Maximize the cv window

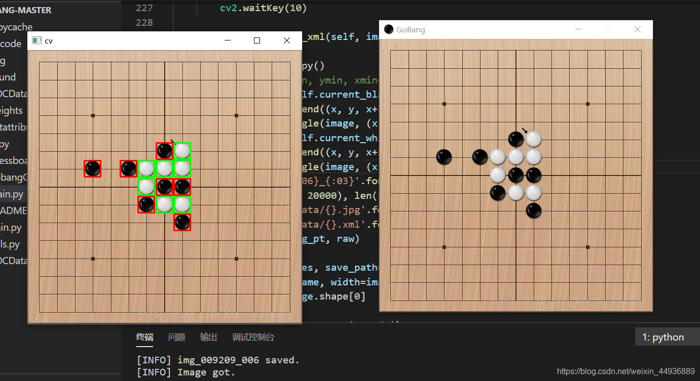(x=257, y=40)
